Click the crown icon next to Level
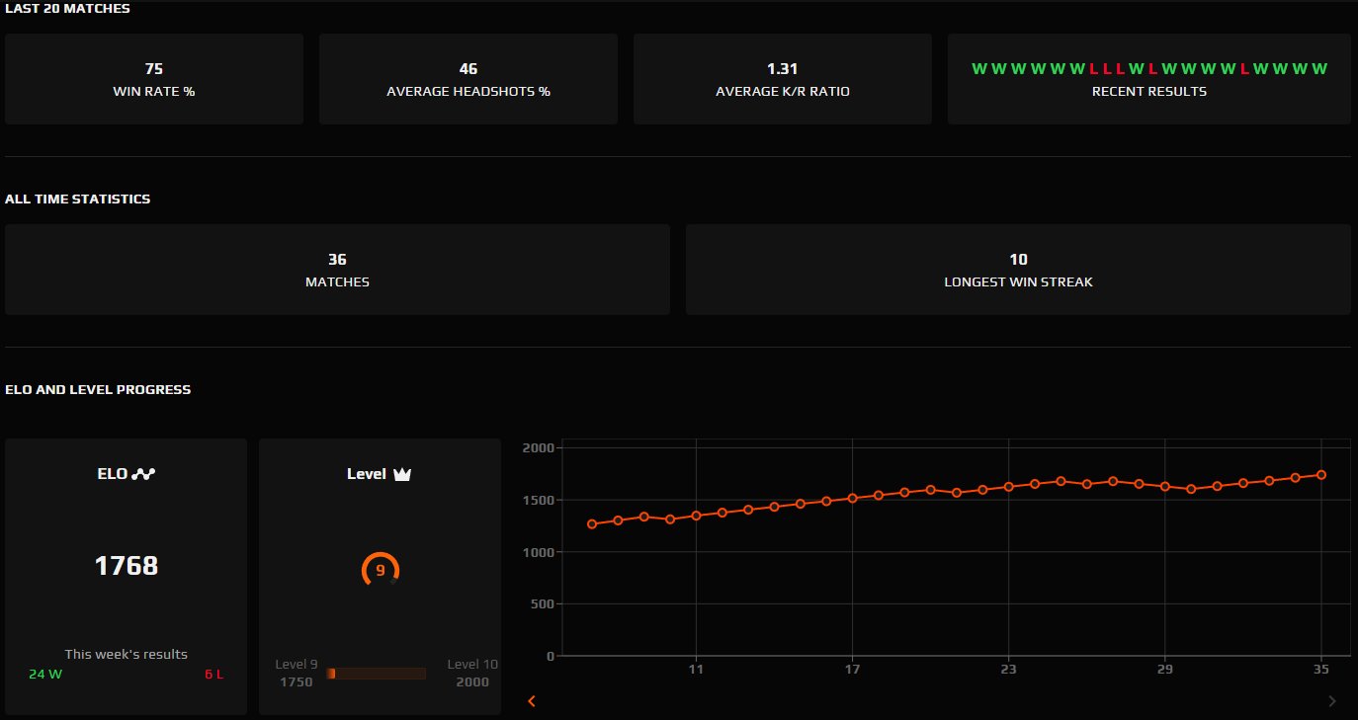The height and width of the screenshot is (720, 1358). pos(401,474)
